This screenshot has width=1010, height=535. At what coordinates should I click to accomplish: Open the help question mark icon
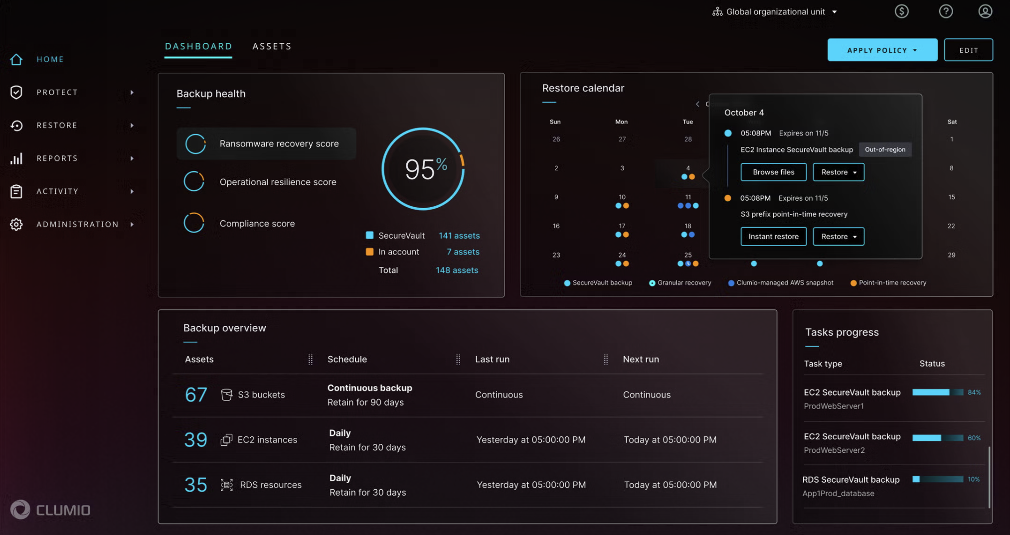pyautogui.click(x=945, y=11)
